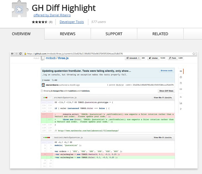Click the Fork button
This screenshot has height=174, width=202.
click(x=173, y=58)
